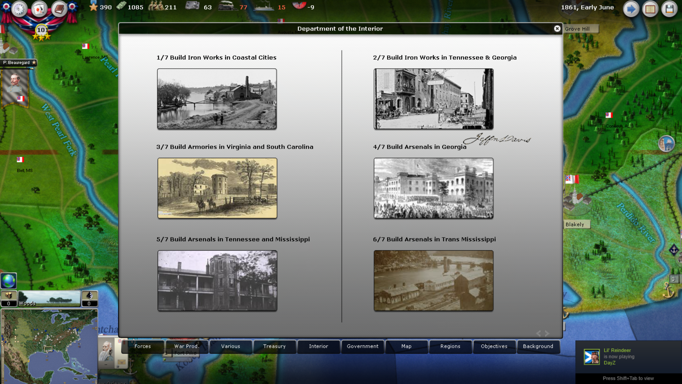Switch to the Forces tab
This screenshot has width=682, height=384.
coord(143,346)
